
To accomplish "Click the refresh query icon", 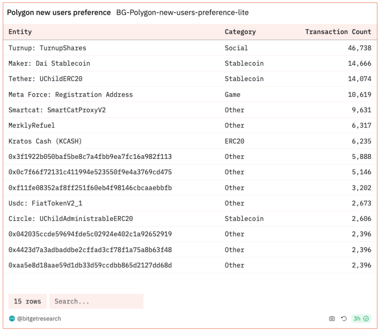I will 344,319.
